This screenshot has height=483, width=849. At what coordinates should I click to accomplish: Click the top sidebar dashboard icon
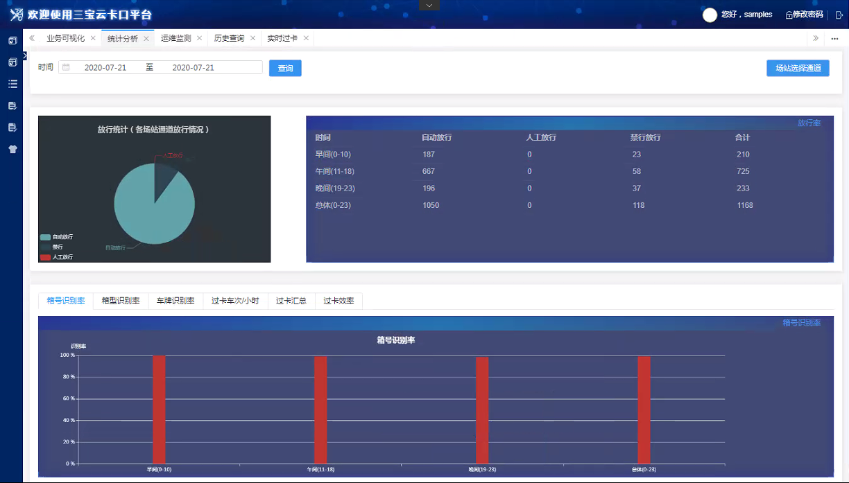click(12, 40)
